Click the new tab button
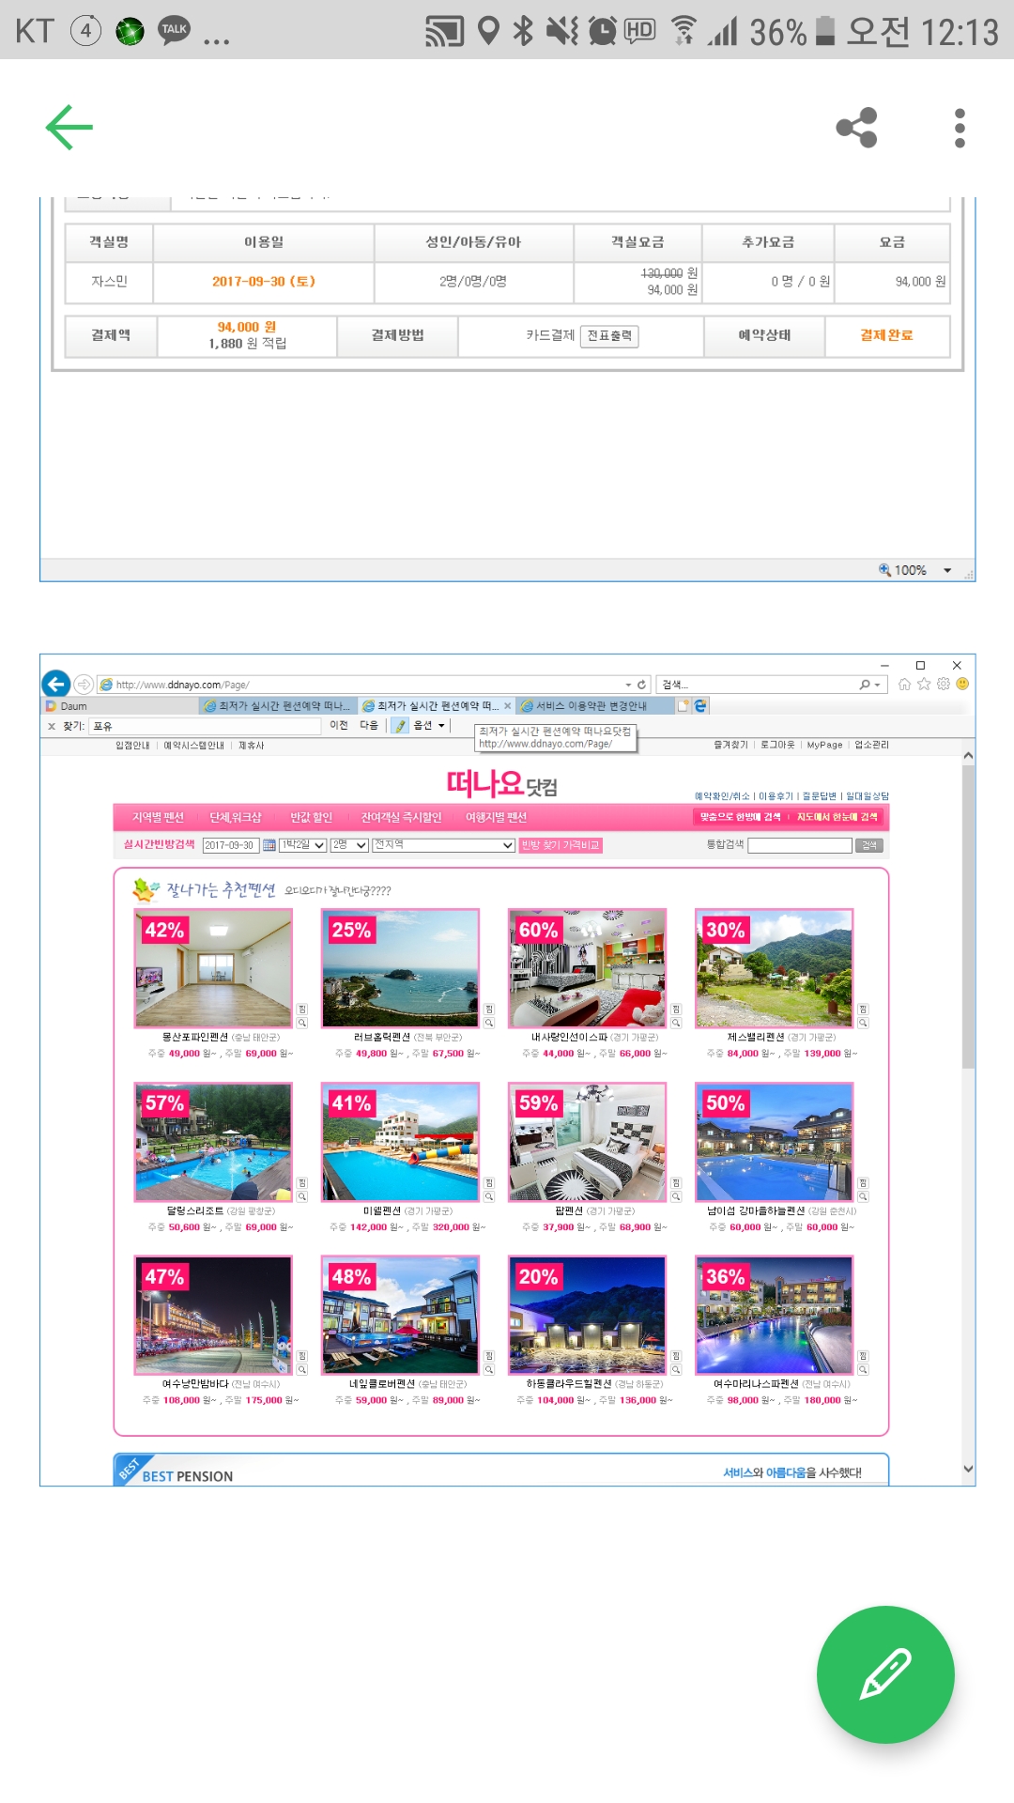 [x=684, y=705]
